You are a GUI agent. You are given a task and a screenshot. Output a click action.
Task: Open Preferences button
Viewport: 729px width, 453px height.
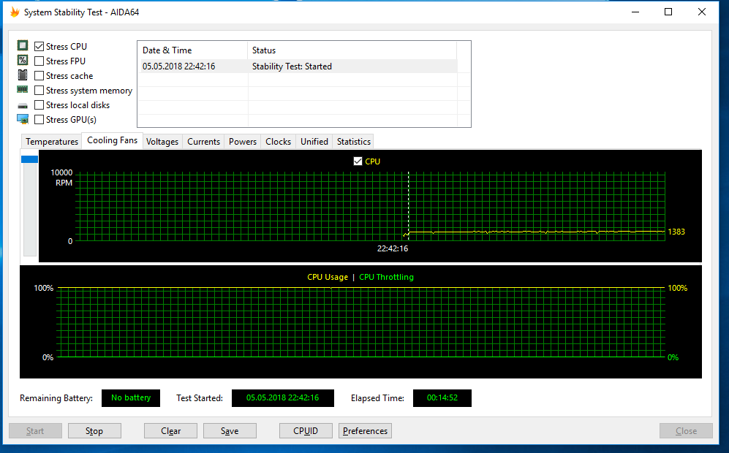pos(365,430)
